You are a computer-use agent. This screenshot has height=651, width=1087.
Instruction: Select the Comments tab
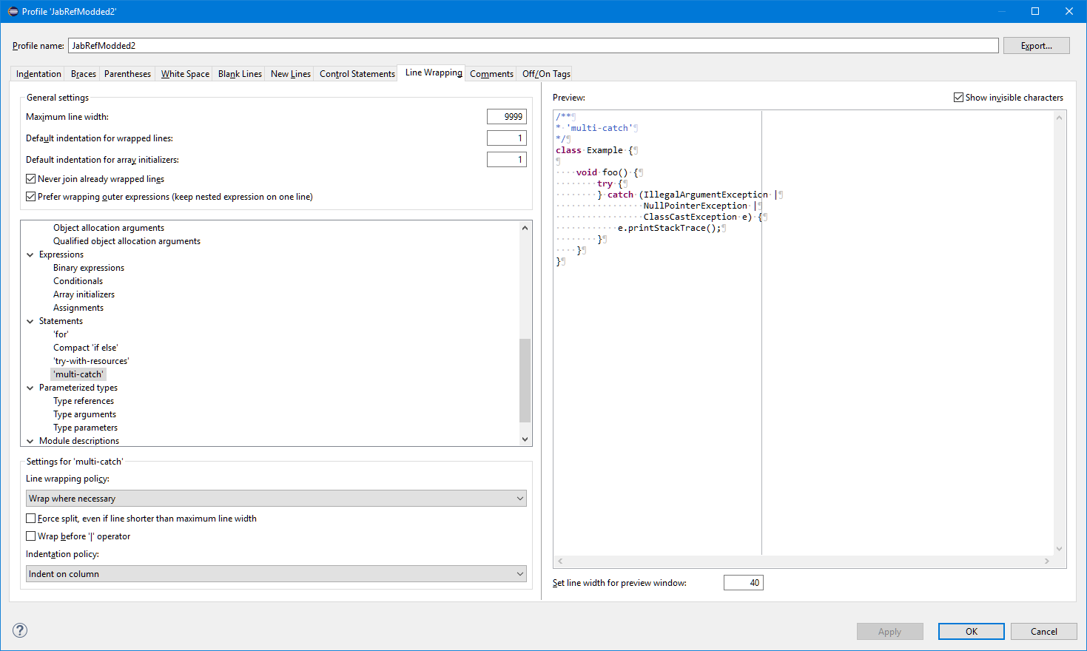(491, 74)
